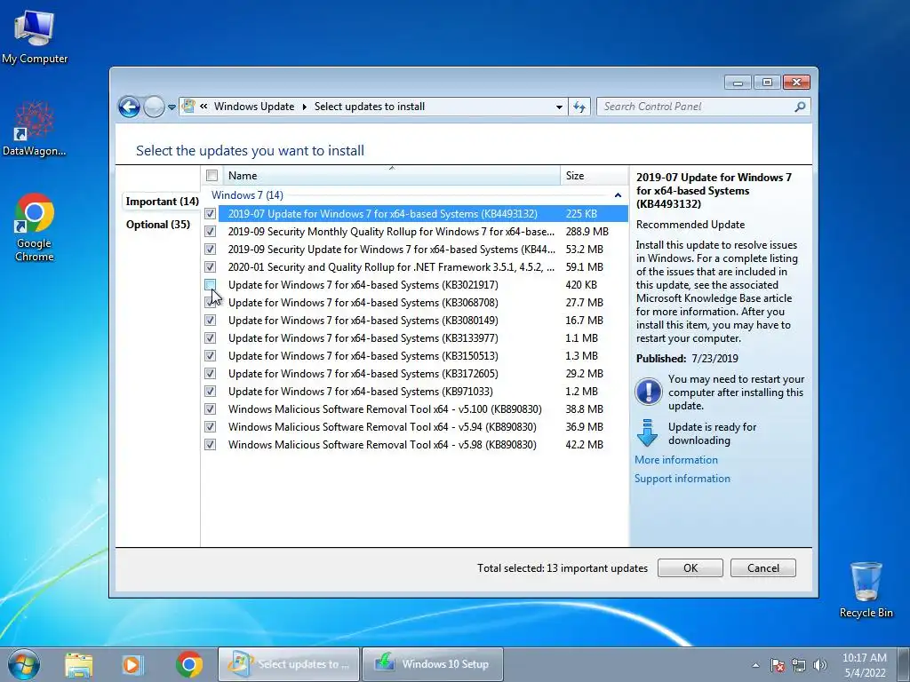Switch to Optional (35) updates

point(158,225)
